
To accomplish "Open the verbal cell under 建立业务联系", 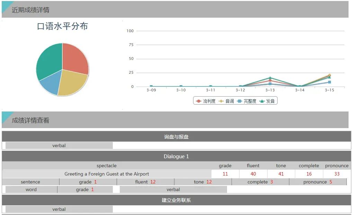I will coord(59,209).
